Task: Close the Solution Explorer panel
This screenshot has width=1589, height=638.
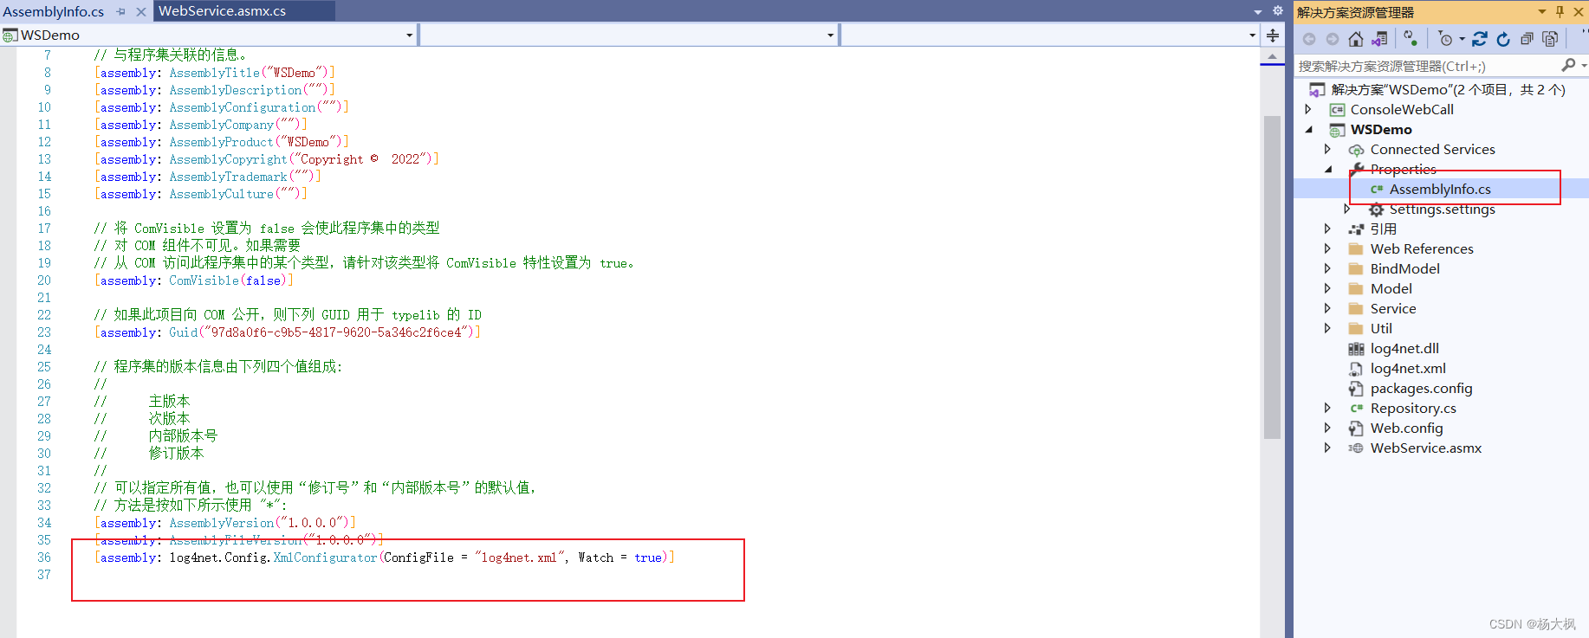Action: pyautogui.click(x=1579, y=12)
